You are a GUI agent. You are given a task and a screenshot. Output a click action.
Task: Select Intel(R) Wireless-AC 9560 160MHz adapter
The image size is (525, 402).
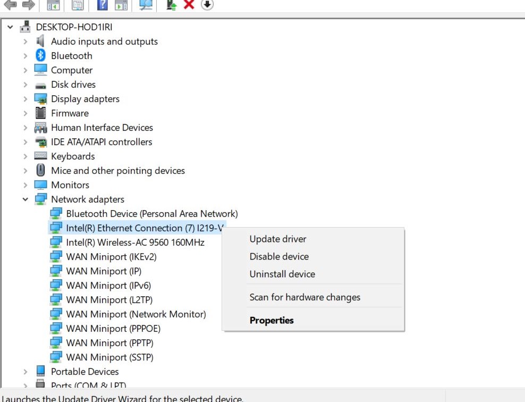(135, 242)
